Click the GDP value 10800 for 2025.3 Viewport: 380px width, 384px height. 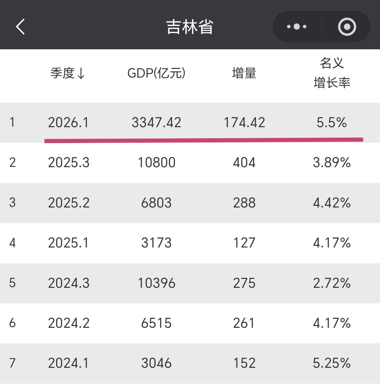point(157,162)
